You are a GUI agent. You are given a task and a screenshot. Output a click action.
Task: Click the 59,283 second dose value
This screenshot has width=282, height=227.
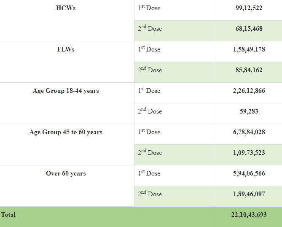249,111
